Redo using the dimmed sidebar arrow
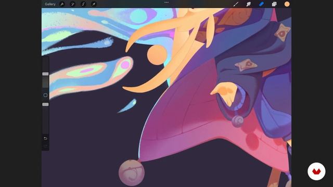The image size is (333, 187). [45, 146]
